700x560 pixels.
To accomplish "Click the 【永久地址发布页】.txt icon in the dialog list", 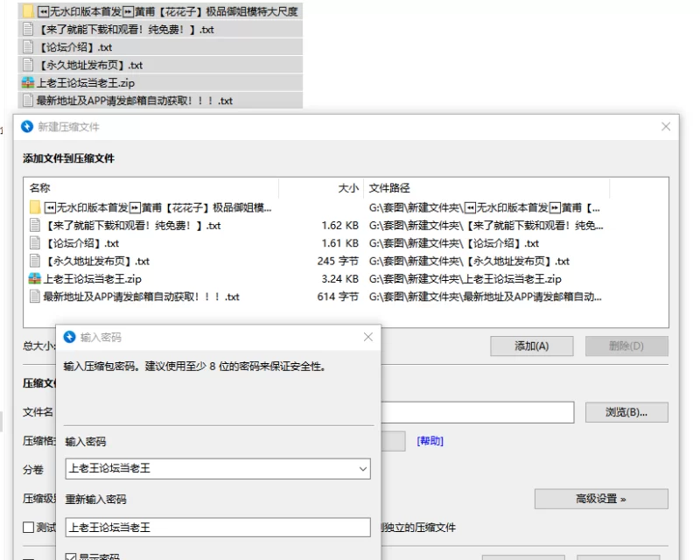I will coord(35,261).
